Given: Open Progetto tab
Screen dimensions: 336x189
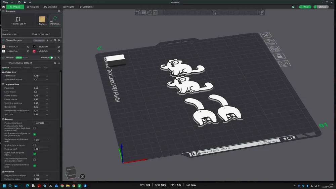Looking at the screenshot, I should pyautogui.click(x=69, y=7).
